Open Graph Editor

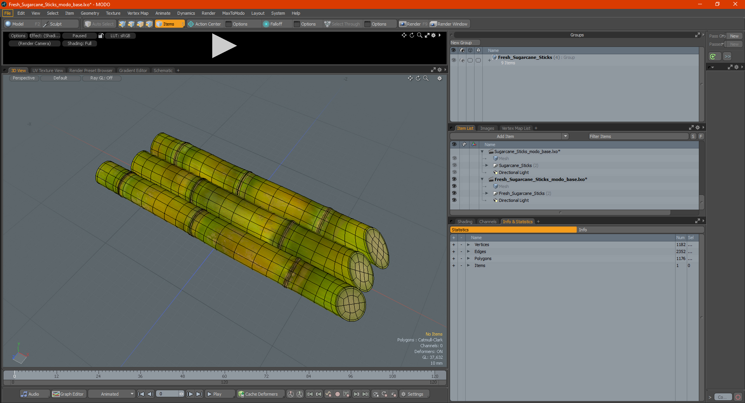click(68, 394)
